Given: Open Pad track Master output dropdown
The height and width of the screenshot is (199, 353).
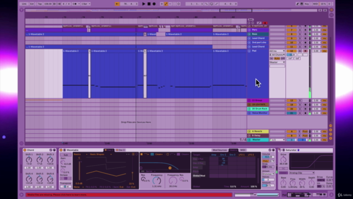Looking at the screenshot, I should click(277, 62).
